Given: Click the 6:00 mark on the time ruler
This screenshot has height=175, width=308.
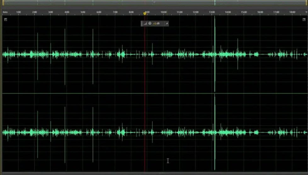Looking at the screenshot, I should pyautogui.click(x=99, y=12).
